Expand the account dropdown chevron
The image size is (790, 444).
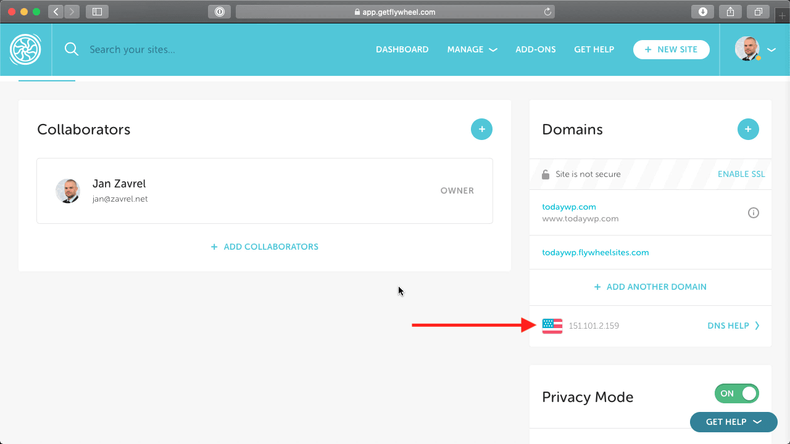coord(771,49)
